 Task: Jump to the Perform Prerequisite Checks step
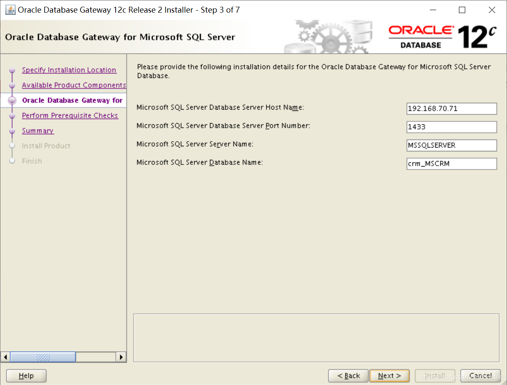pyautogui.click(x=70, y=116)
